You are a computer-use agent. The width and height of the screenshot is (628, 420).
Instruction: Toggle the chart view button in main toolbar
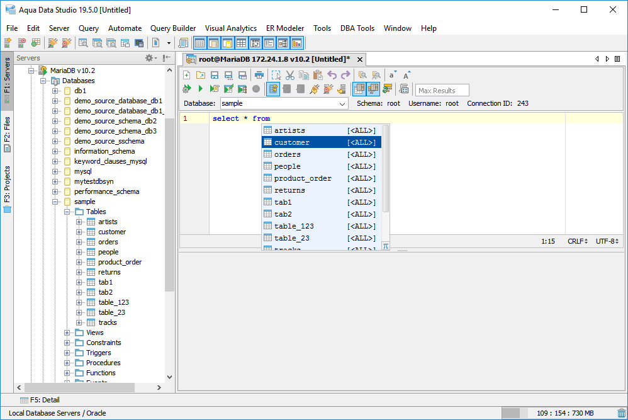pyautogui.click(x=296, y=43)
